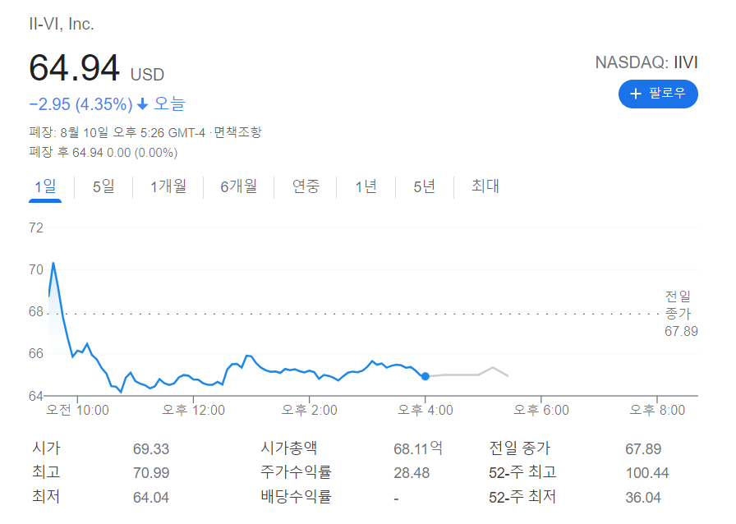736x524 pixels.
Task: Click the 오후 6:00 axis label
Action: pos(541,410)
